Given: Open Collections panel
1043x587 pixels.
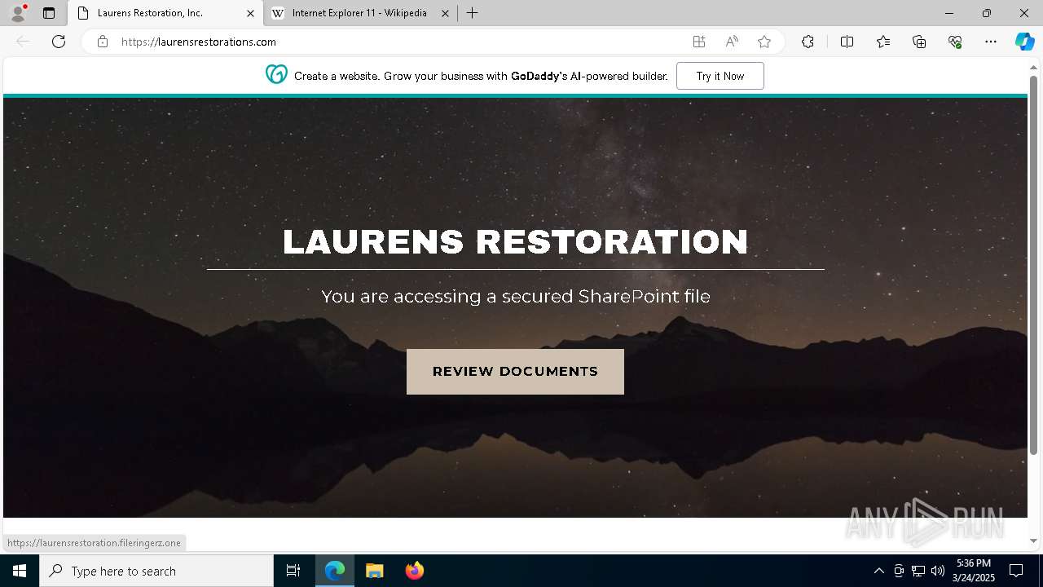Looking at the screenshot, I should 919,42.
